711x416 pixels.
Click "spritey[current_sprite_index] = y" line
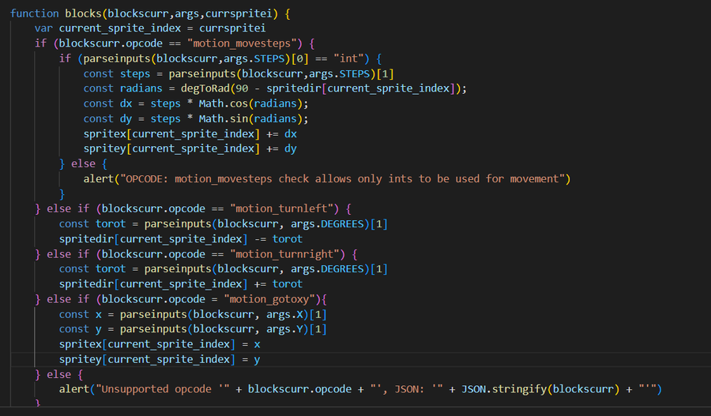(160, 359)
